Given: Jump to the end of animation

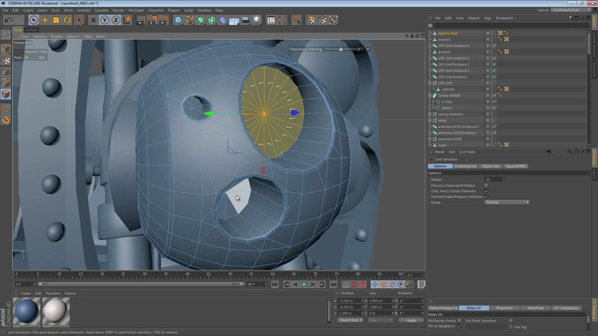Looking at the screenshot, I should 333,284.
